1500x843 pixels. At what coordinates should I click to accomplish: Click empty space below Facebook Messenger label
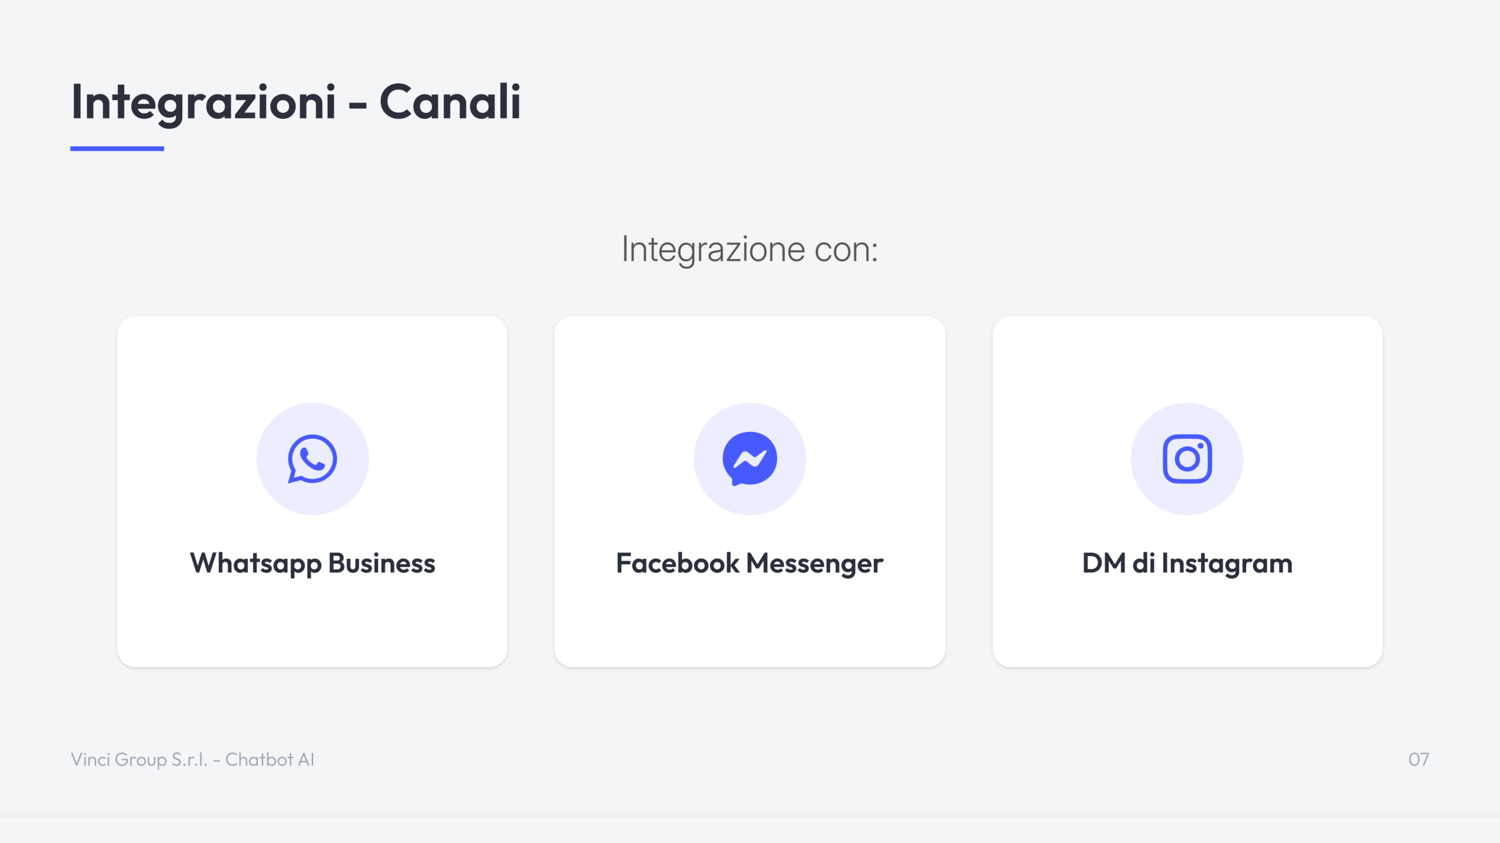click(x=749, y=623)
